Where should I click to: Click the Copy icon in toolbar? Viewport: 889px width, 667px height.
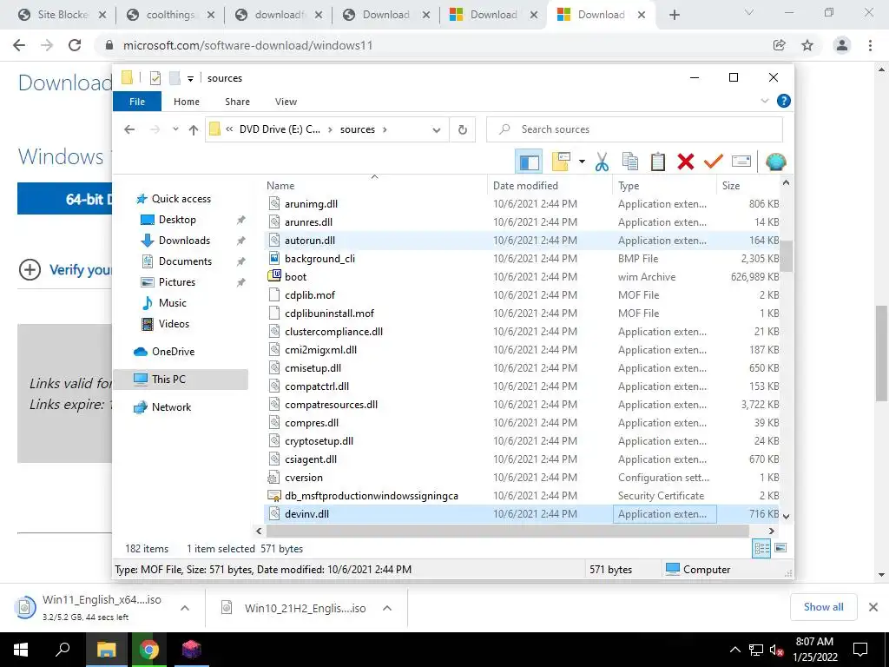[x=630, y=162]
